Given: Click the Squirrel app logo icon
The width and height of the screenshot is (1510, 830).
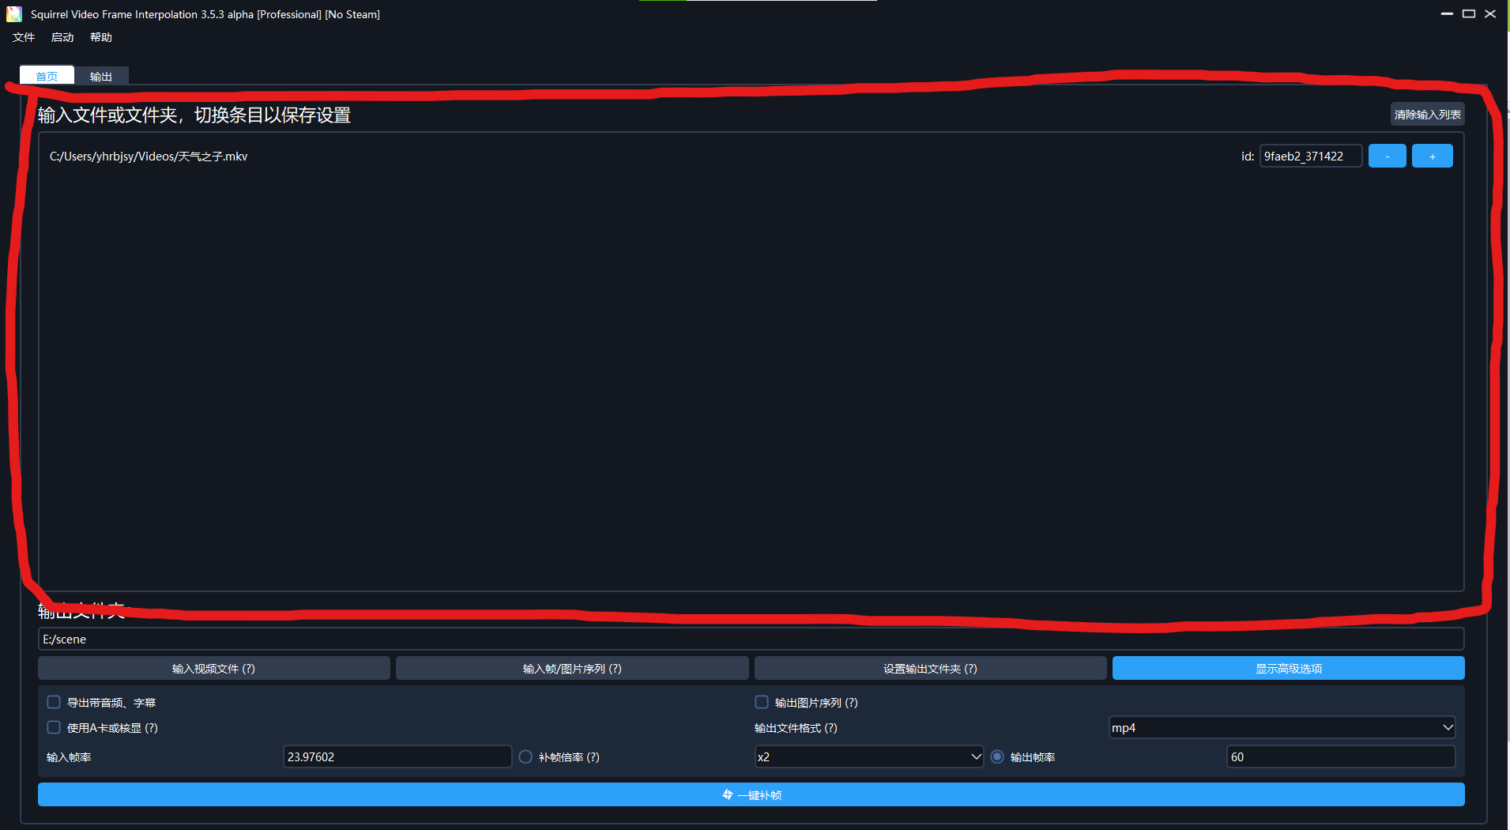Looking at the screenshot, I should (x=14, y=14).
